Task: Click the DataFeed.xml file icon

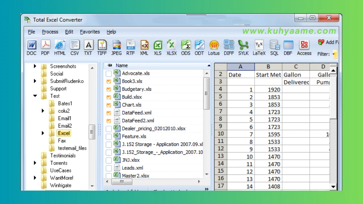Action: [117, 112]
